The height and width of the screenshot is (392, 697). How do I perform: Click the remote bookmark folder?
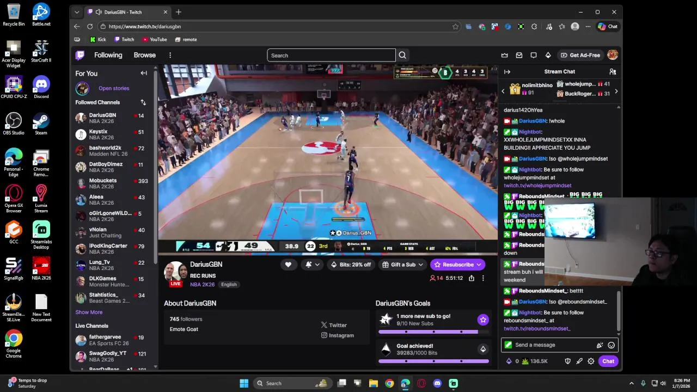(186, 40)
